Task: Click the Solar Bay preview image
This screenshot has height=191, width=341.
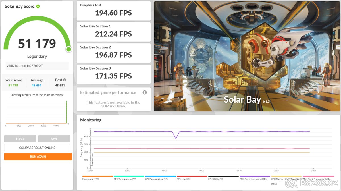Action: 247,56
